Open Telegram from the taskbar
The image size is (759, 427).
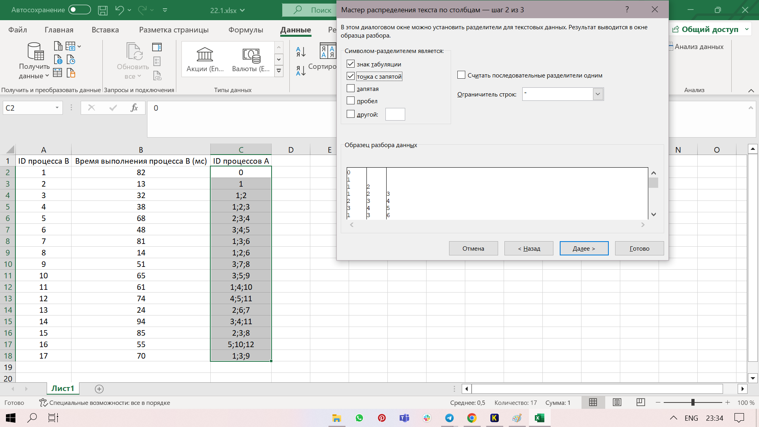pyautogui.click(x=449, y=418)
